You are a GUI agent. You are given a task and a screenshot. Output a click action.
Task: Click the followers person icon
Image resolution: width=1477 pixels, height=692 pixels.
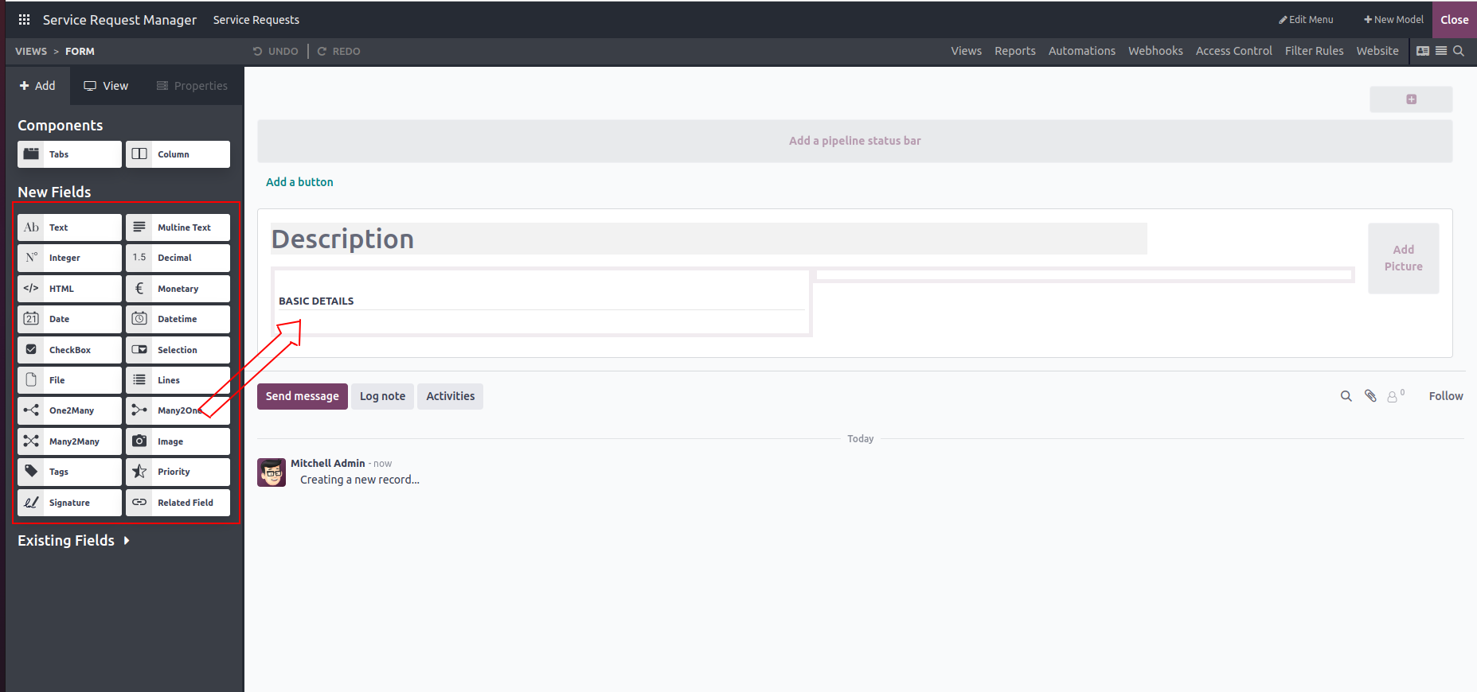[1393, 396]
